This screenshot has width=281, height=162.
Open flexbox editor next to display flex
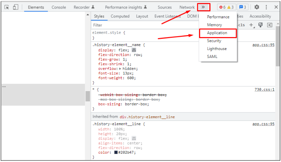134,50
